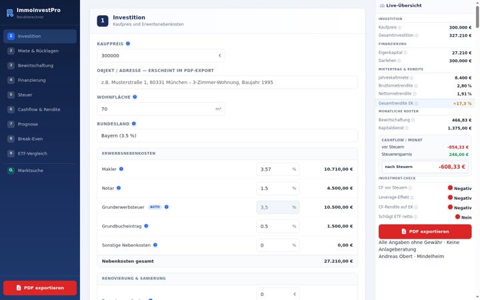Click the Bewirtschaftung info icon in monthly costs

point(413,120)
